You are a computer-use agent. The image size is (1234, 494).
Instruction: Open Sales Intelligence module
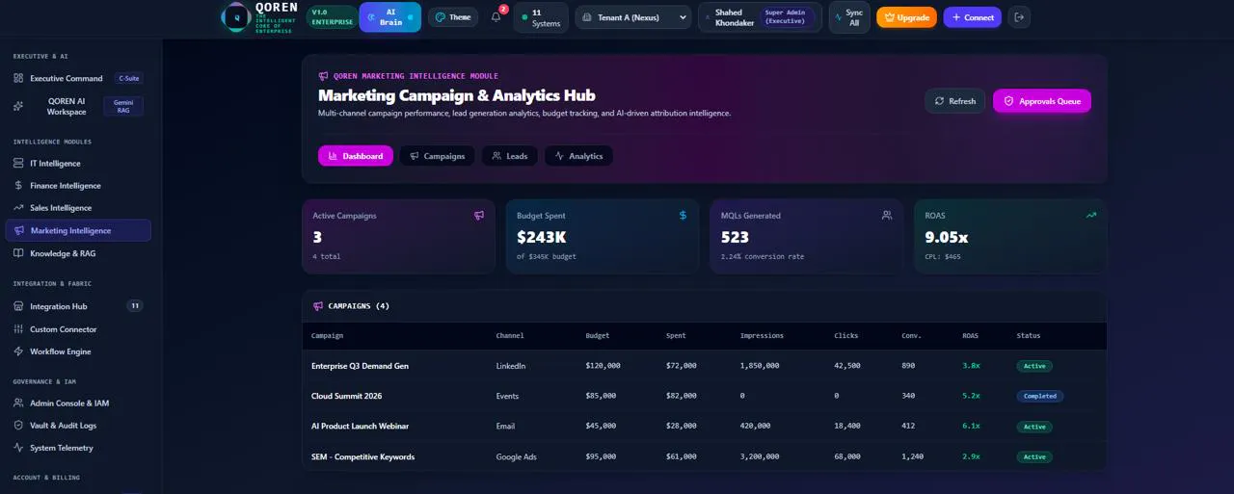(78, 208)
